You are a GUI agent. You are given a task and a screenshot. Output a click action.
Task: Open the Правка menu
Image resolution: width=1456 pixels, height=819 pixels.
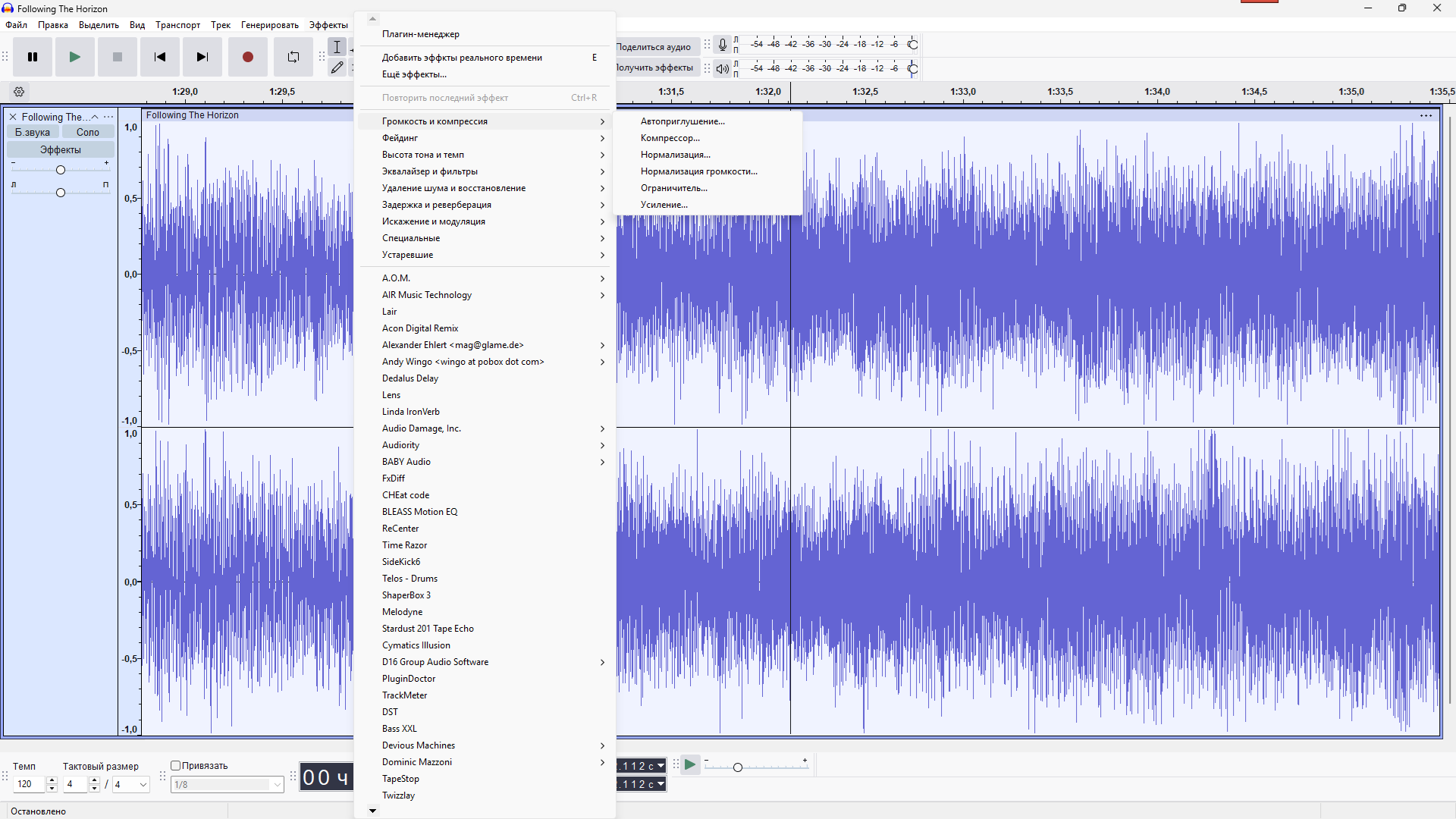click(x=53, y=25)
